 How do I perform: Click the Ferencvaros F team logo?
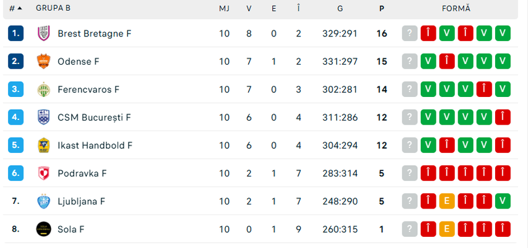pos(43,89)
